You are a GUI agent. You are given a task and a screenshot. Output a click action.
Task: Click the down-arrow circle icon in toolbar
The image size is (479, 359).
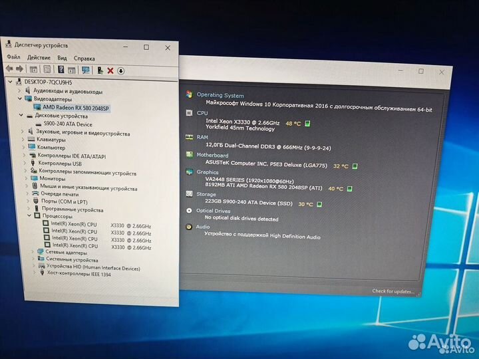121,70
